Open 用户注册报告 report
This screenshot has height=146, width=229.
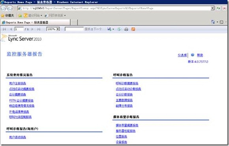(x=17, y=83)
